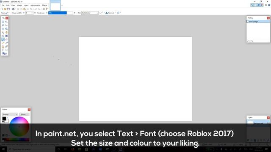
Task: Open the Settings gear icon
Action: pyautogui.click(x=266, y=5)
